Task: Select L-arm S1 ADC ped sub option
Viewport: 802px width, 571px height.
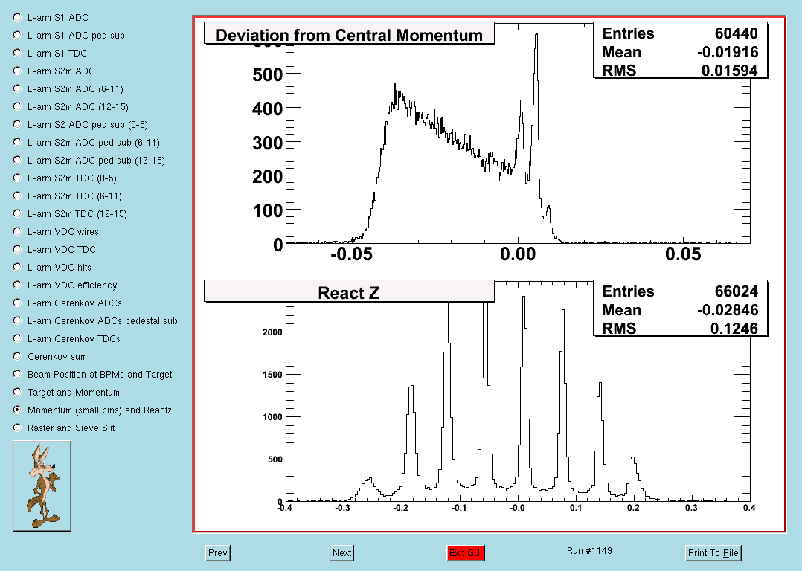Action: point(17,35)
